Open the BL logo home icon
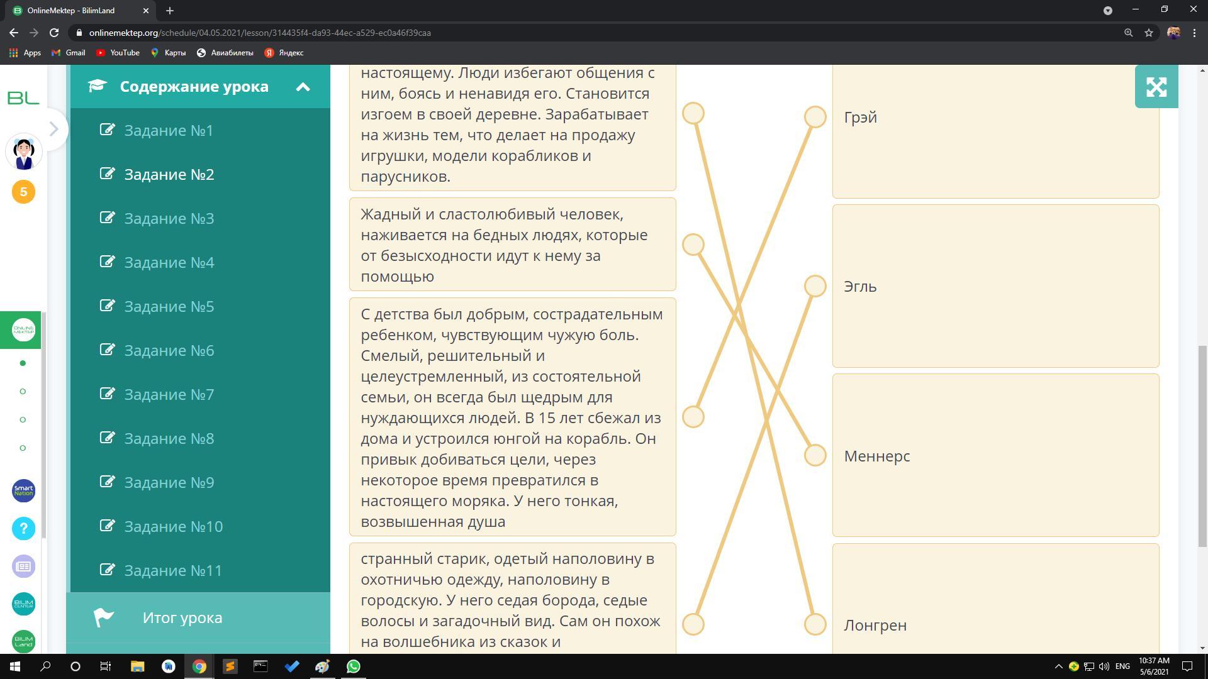 pyautogui.click(x=23, y=98)
